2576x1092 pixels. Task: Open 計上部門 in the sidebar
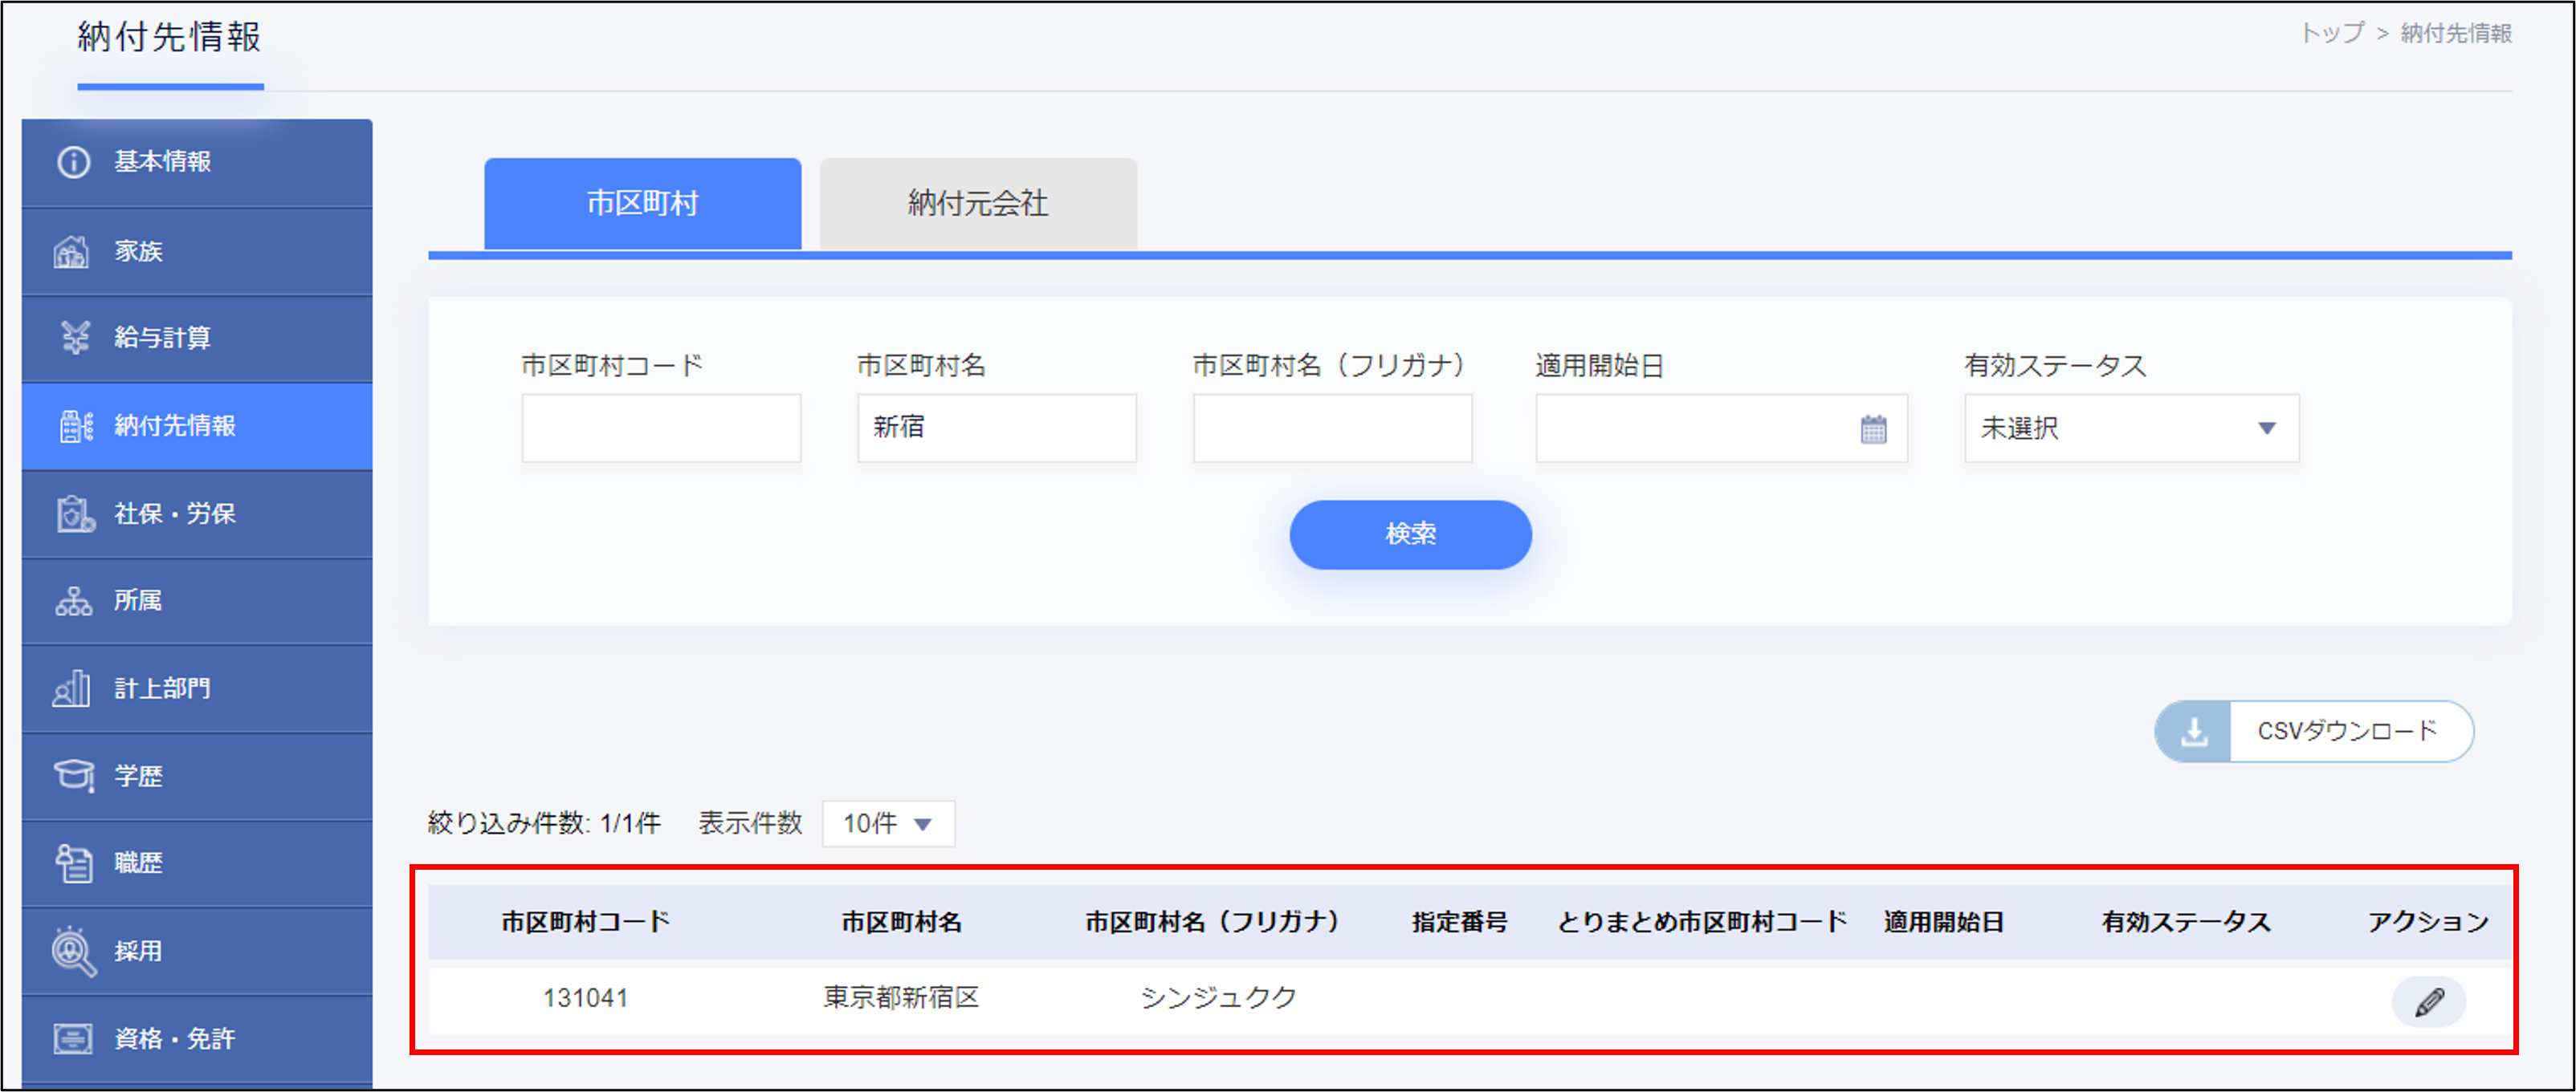(x=162, y=688)
